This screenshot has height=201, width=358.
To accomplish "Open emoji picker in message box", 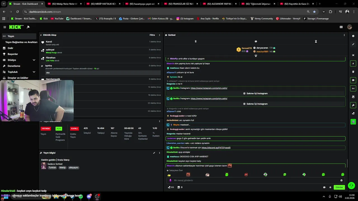I will pos(341,180).
